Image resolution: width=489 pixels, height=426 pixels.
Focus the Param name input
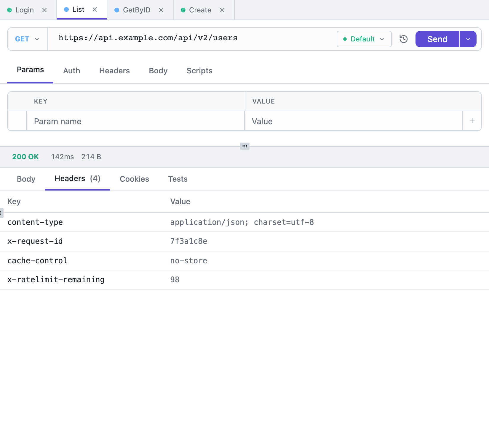coord(135,121)
